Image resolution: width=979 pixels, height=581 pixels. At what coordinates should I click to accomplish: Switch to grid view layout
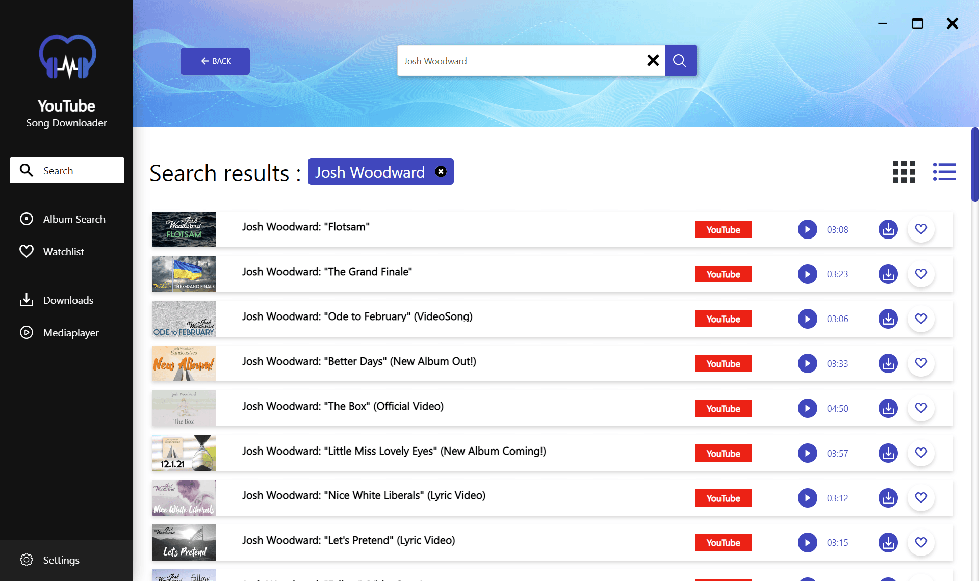pos(904,172)
